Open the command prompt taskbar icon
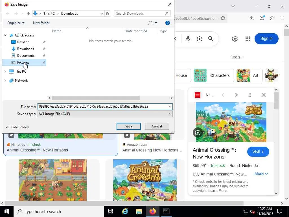The height and width of the screenshot is (217, 289). [x=166, y=211]
